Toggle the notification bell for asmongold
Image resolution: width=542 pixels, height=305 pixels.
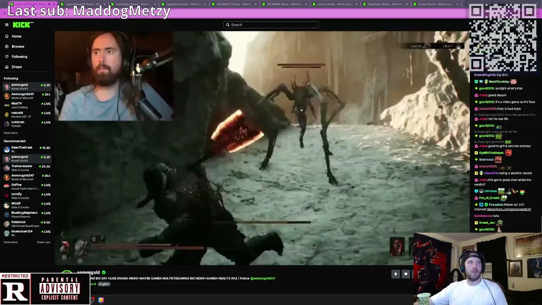point(395,274)
